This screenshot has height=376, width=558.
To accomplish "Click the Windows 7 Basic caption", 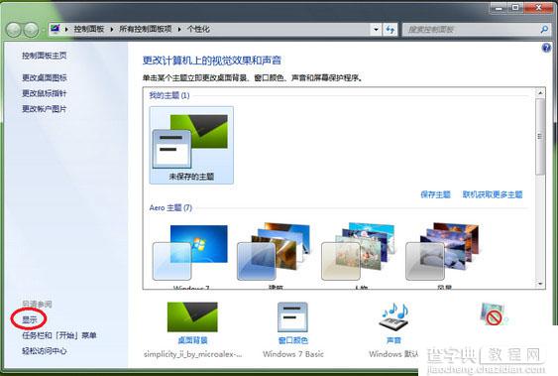I will (x=293, y=354).
